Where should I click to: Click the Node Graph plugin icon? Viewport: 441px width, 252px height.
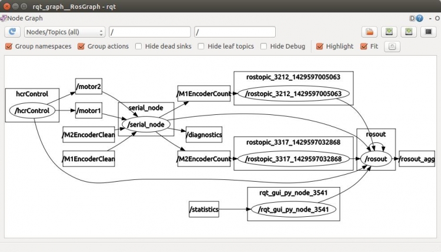tap(4, 18)
